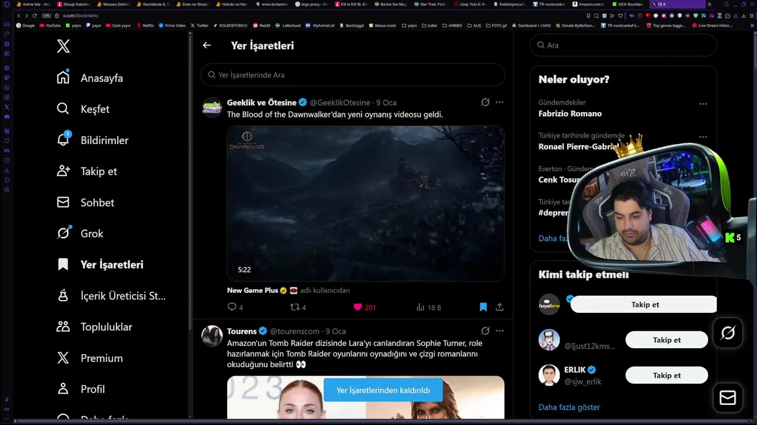The image size is (757, 425).
Task: Open MyAnimeList bookmark
Action: (320, 25)
